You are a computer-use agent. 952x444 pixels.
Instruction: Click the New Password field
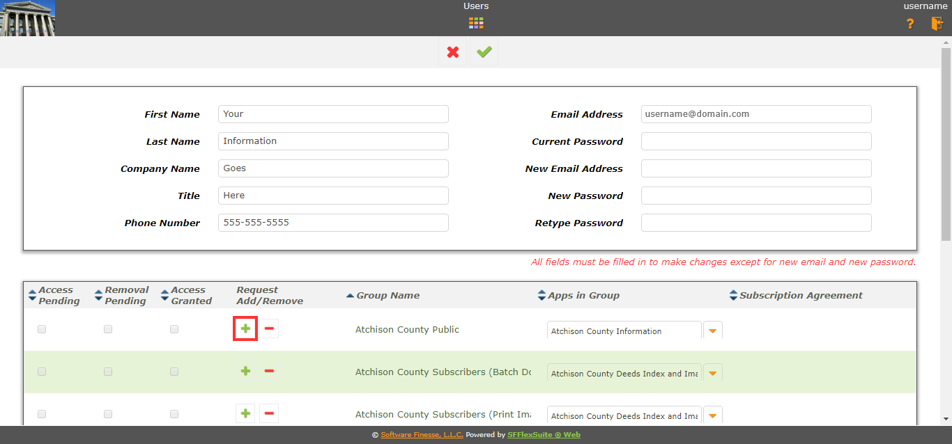[756, 196]
